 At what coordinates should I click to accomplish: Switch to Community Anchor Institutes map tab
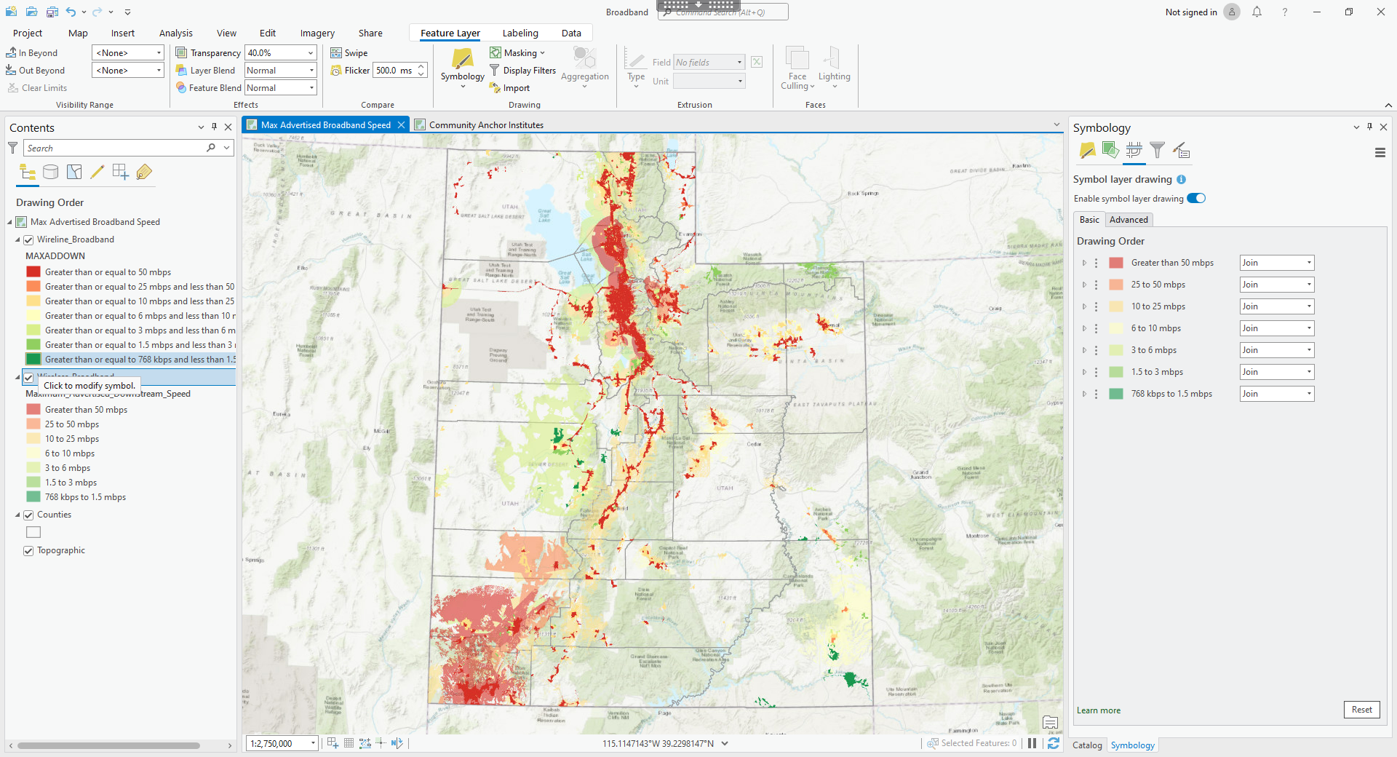485,125
